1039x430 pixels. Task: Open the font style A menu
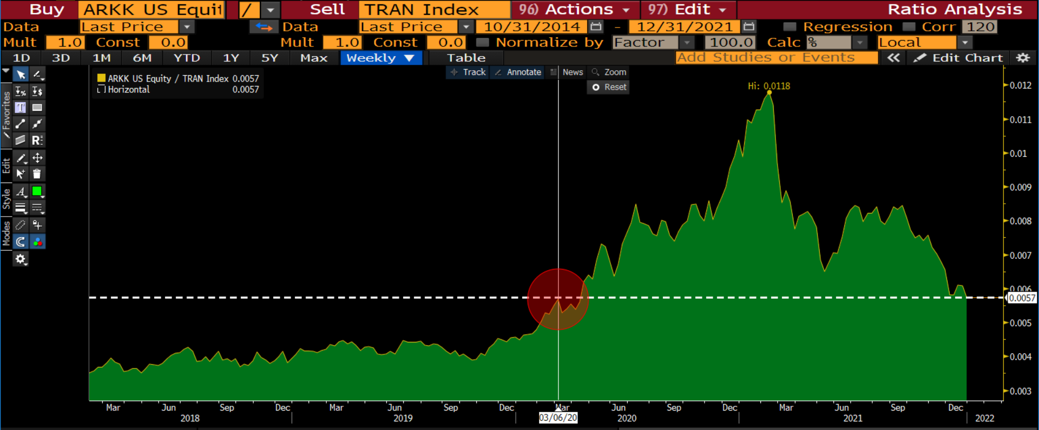(21, 191)
